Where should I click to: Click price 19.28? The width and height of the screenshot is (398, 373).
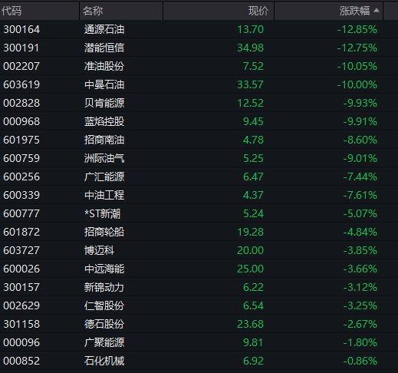[250, 232]
